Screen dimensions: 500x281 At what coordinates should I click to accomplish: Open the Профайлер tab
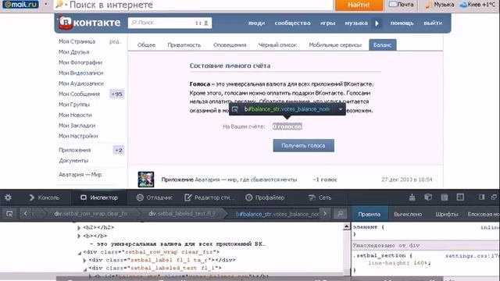point(265,197)
